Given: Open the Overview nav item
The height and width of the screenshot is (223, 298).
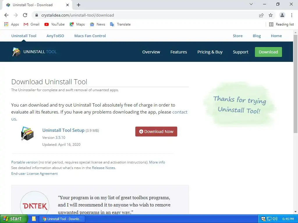Looking at the screenshot, I should coord(151,52).
